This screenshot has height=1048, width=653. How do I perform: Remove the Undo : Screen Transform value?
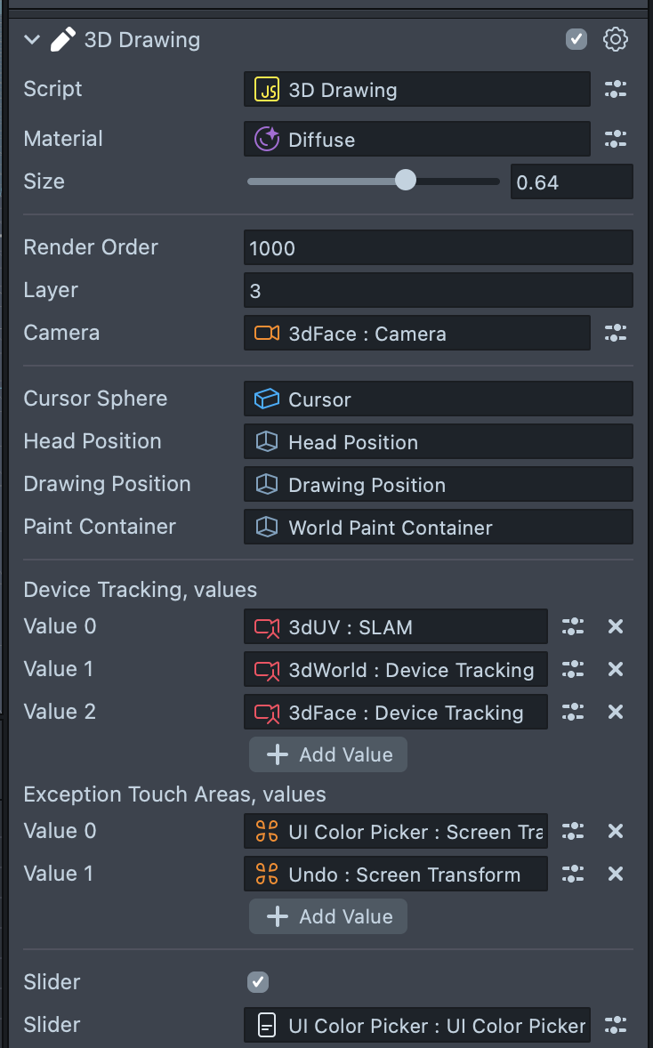(616, 874)
